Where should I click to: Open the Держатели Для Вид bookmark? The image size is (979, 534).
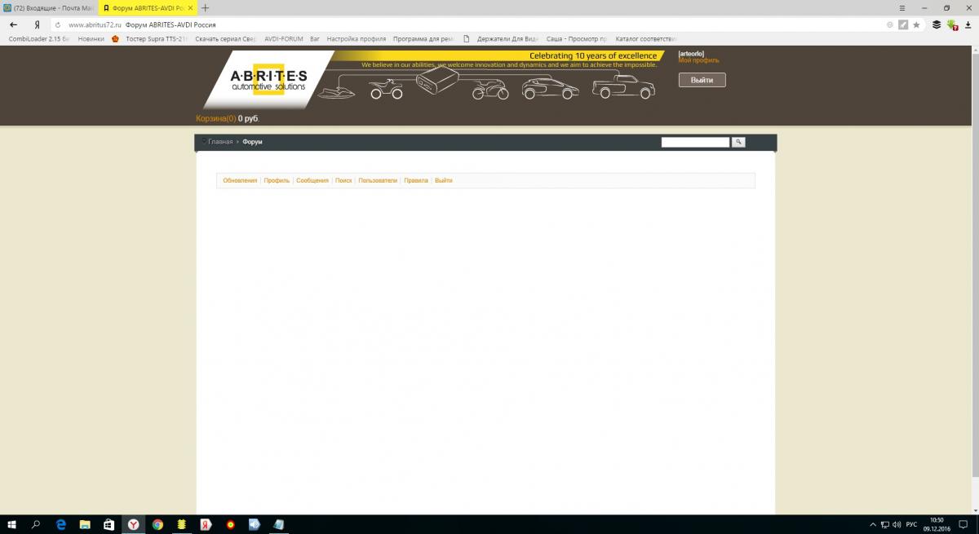click(x=500, y=38)
